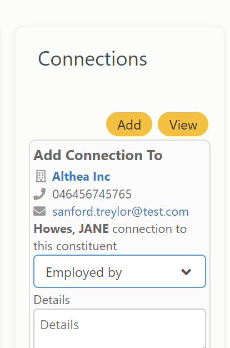Click the Add Connection To heading
This screenshot has height=348, width=230.
tap(98, 155)
